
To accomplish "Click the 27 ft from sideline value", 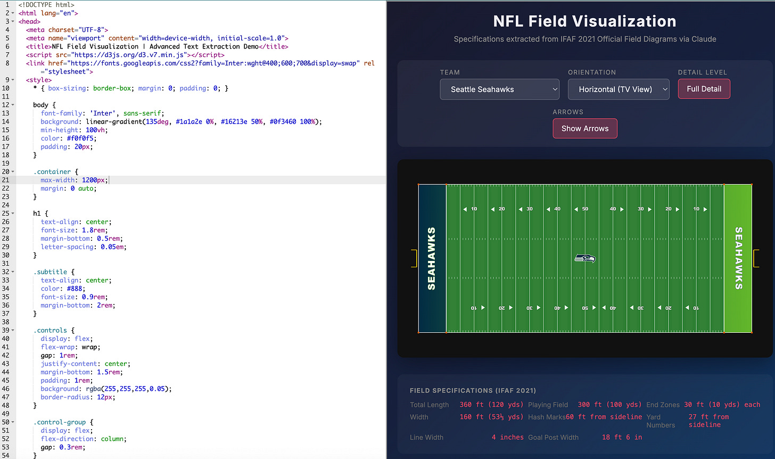I will click(x=709, y=421).
